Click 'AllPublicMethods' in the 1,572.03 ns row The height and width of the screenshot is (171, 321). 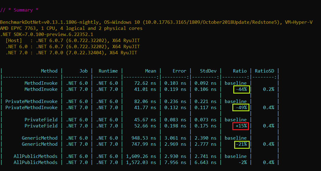coord(35,162)
